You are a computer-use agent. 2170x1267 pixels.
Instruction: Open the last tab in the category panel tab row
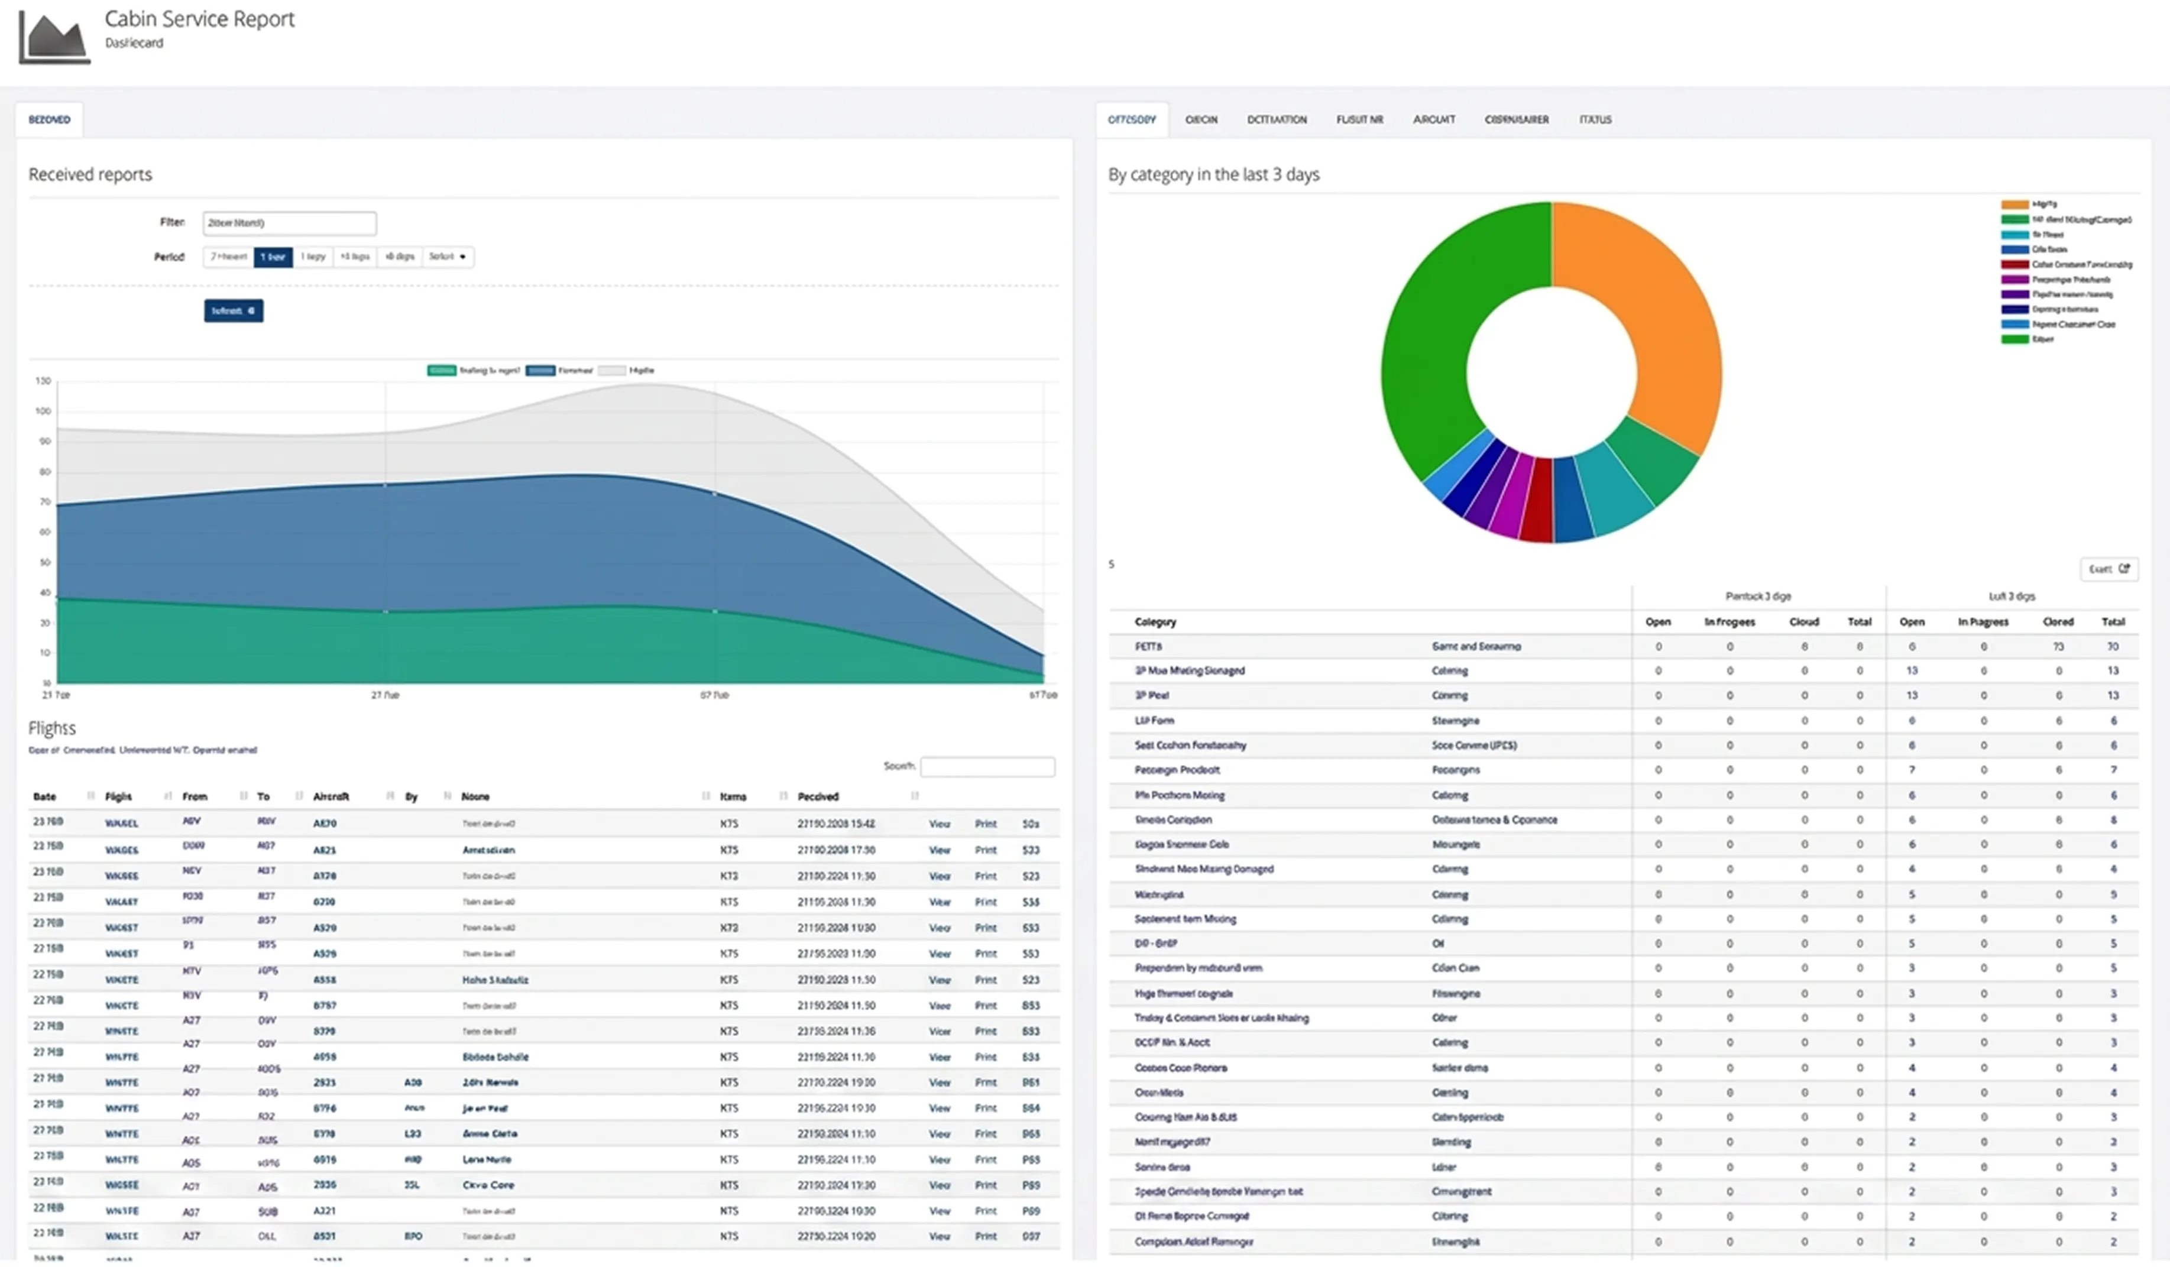point(1595,119)
